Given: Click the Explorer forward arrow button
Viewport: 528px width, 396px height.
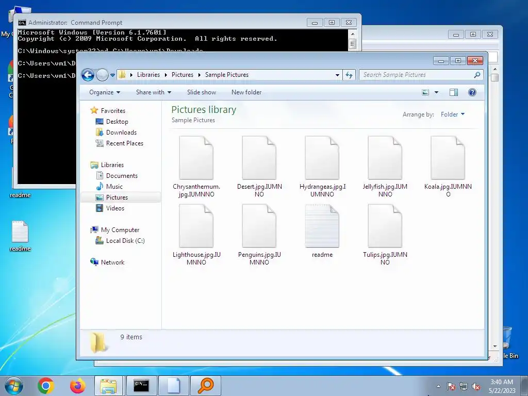Looking at the screenshot, I should pyautogui.click(x=102, y=75).
